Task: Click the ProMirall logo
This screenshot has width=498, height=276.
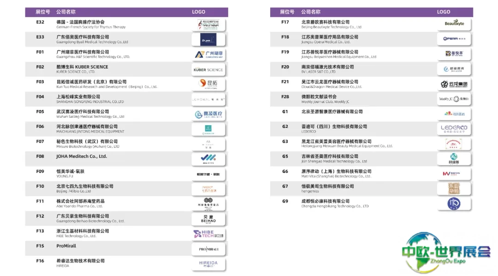Action: (208, 249)
